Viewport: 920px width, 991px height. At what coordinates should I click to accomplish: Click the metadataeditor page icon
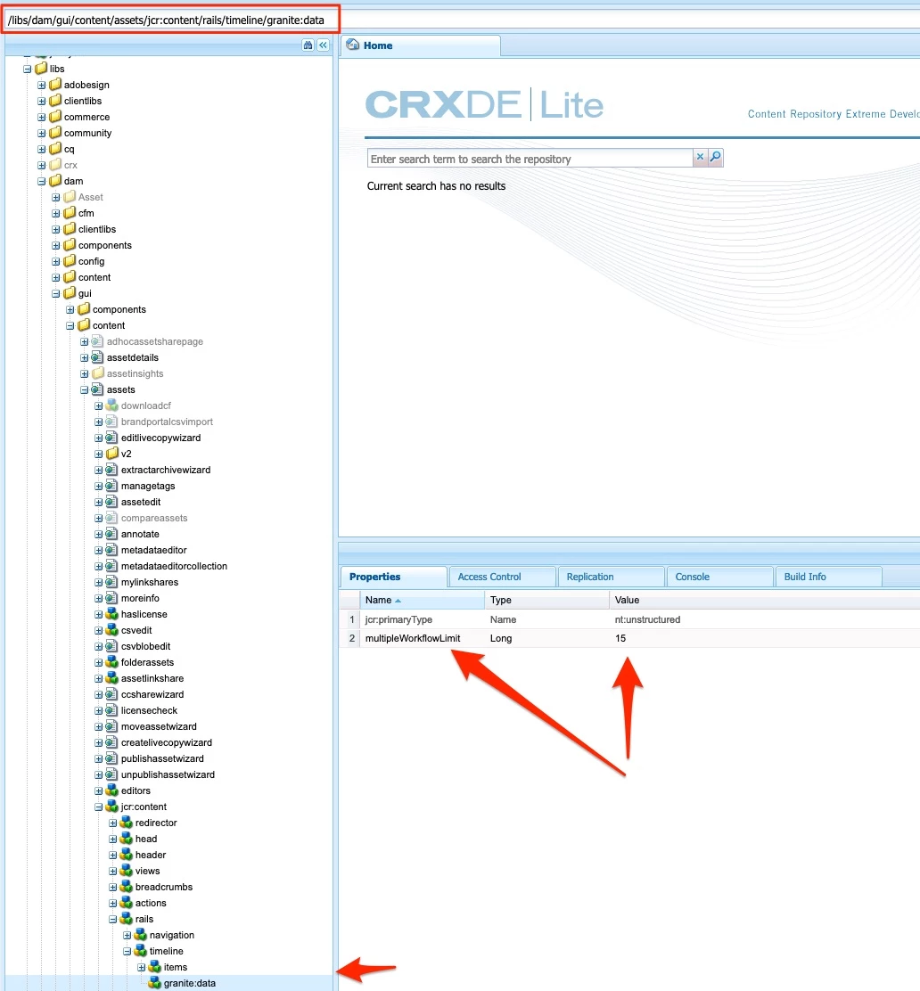tap(112, 550)
